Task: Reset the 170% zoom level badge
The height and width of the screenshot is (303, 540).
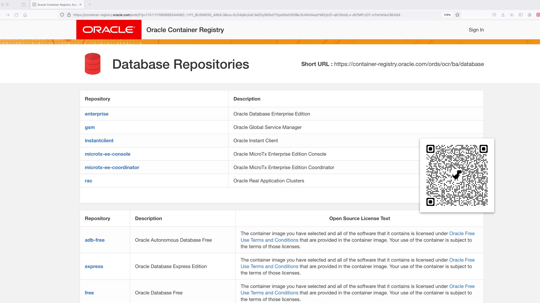Action: [447, 15]
